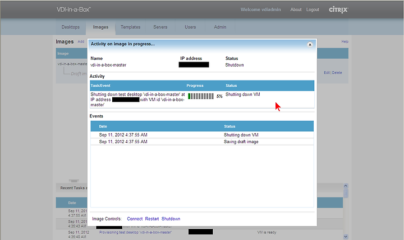Click the VDI-in-a-Box product title
Image resolution: width=404 pixels, height=240 pixels.
[74, 10]
